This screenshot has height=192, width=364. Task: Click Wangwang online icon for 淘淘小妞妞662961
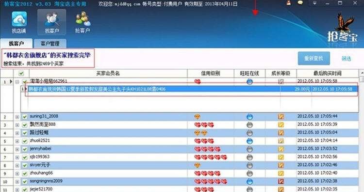click(x=249, y=81)
